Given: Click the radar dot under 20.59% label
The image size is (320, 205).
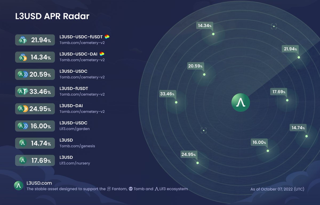Looking at the screenshot, I should pos(204,74).
